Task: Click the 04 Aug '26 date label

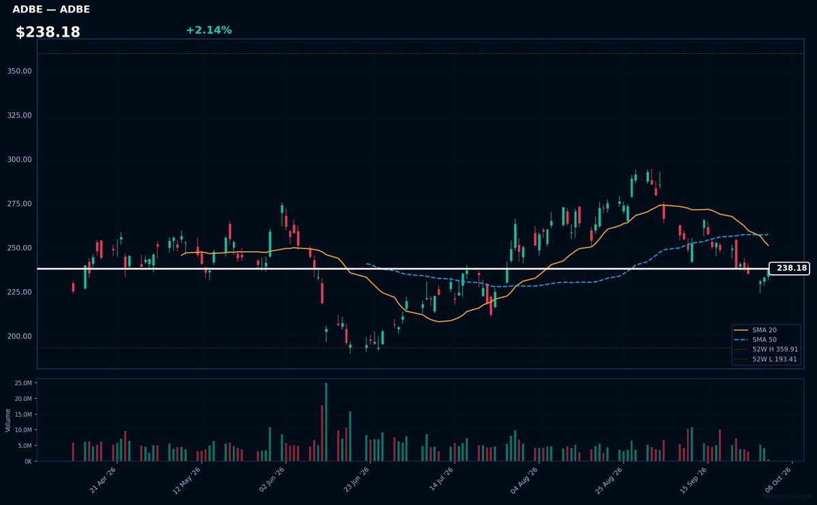Action: coord(525,480)
